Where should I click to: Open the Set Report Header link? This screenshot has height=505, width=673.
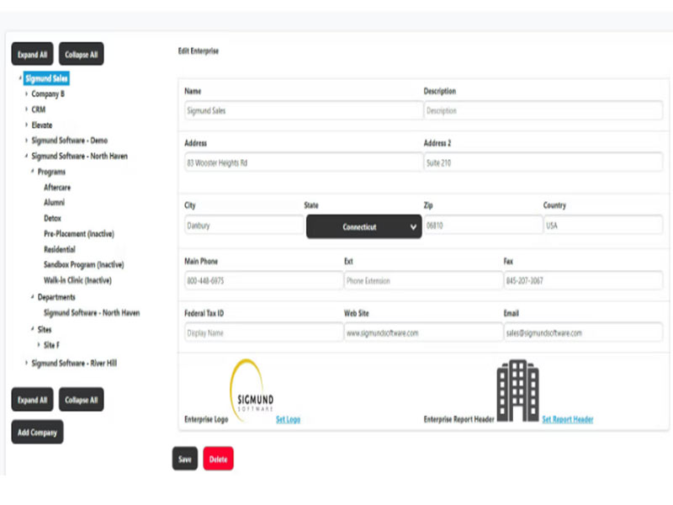point(567,419)
